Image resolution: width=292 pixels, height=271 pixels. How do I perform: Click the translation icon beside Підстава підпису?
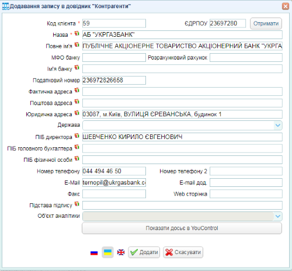click(77, 204)
